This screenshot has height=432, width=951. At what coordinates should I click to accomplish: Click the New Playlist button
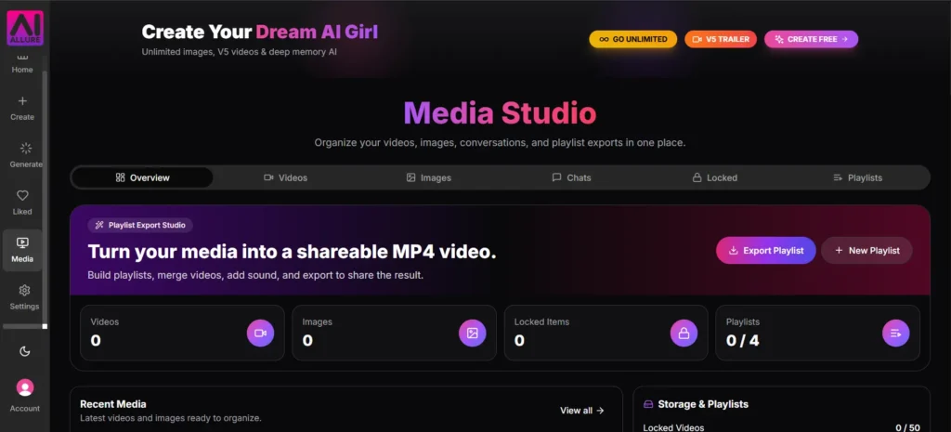866,251
